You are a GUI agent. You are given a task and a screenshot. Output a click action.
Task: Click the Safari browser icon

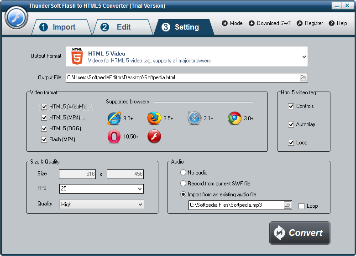194,118
